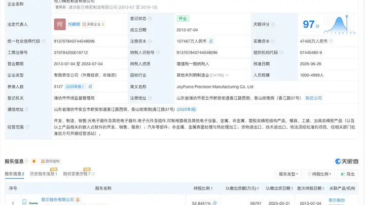Screen dimensions: 365x205
Task: Click the 增值税一般纳税人 taxpayer qualification
Action: pyautogui.click(x=193, y=64)
